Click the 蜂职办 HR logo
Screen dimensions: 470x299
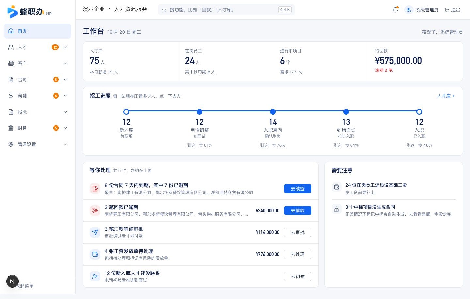pyautogui.click(x=29, y=12)
